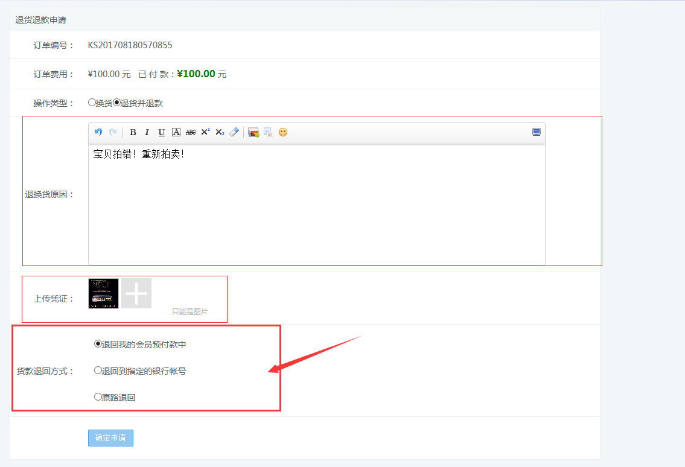Viewport: 685px width, 467px height.
Task: Click the paid amount ¥100.00
Action: [x=196, y=74]
